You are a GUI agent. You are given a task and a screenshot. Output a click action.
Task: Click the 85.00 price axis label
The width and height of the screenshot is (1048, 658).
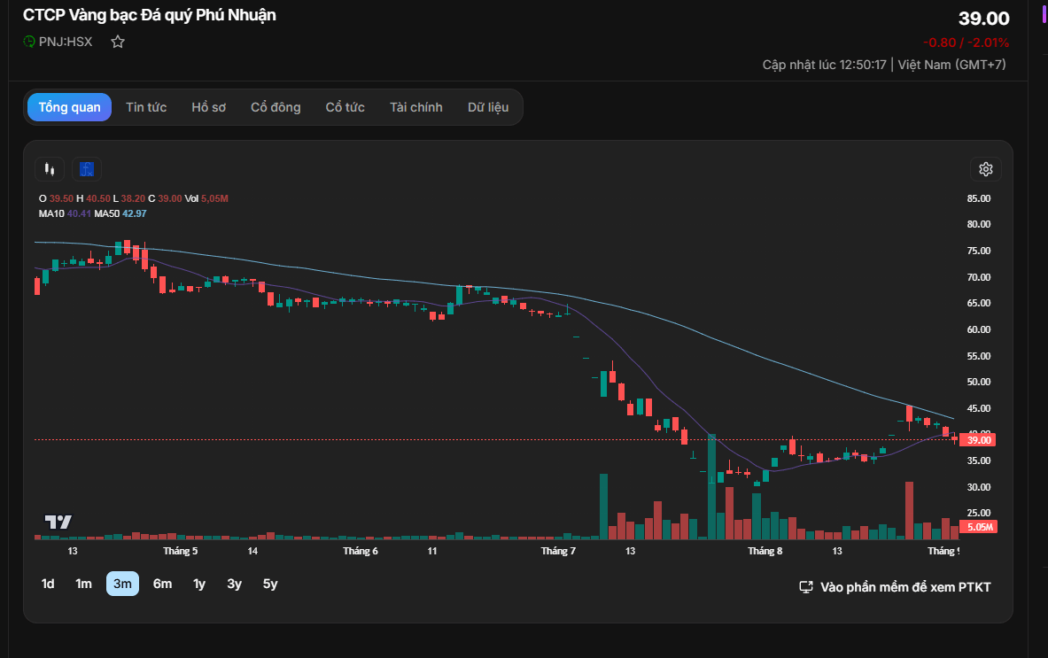pyautogui.click(x=979, y=198)
